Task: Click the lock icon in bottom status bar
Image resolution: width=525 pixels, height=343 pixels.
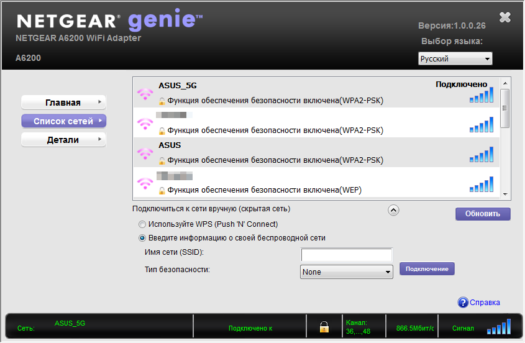Action: pos(324,327)
